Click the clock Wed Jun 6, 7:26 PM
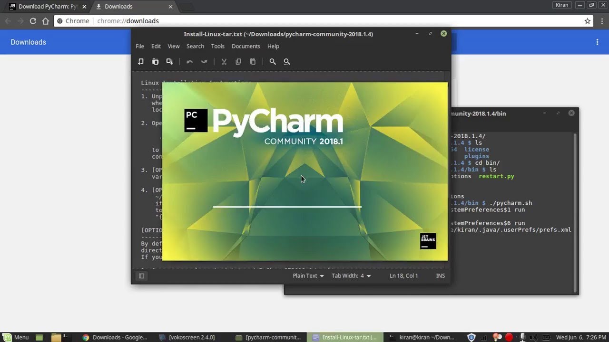The height and width of the screenshot is (342, 609). 581,337
